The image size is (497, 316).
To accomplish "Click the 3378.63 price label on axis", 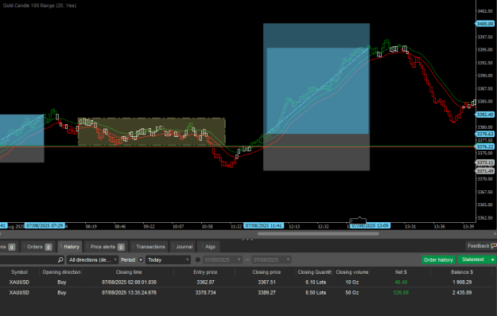I will click(x=485, y=134).
